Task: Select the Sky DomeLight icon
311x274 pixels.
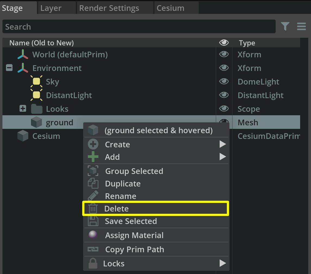Action: pos(36,82)
